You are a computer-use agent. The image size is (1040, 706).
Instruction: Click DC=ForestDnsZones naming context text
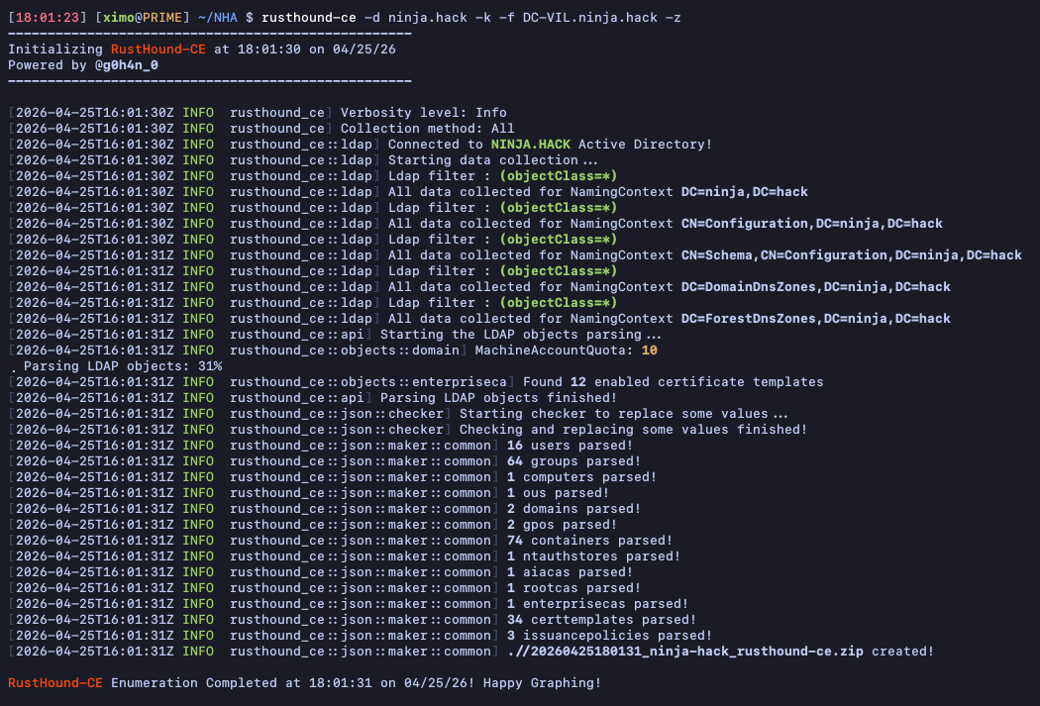pyautogui.click(x=815, y=318)
